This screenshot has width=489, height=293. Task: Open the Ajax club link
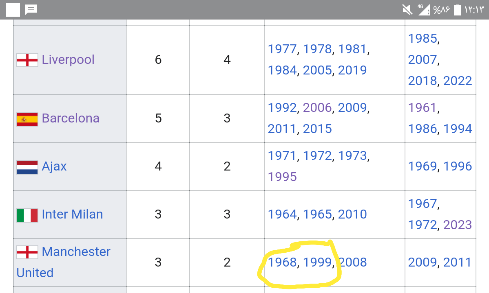point(54,166)
